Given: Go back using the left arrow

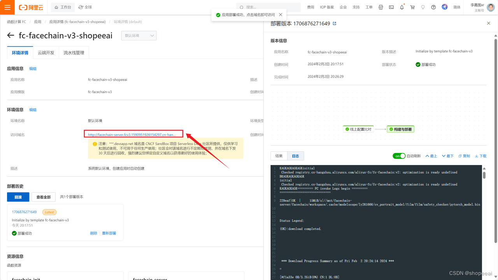Looking at the screenshot, I should tap(11, 35).
